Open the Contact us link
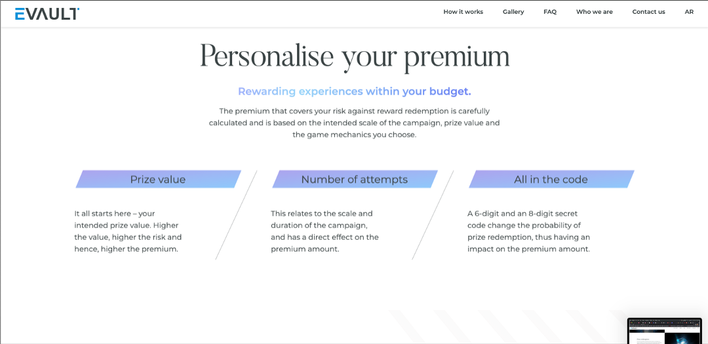Image resolution: width=708 pixels, height=344 pixels. point(648,12)
